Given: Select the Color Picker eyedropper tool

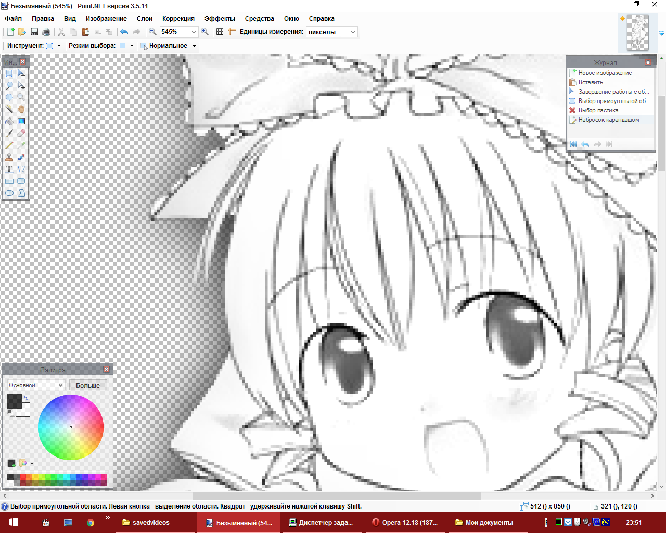Looking at the screenshot, I should point(21,145).
